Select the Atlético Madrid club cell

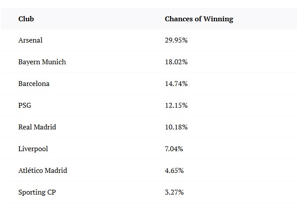click(43, 171)
